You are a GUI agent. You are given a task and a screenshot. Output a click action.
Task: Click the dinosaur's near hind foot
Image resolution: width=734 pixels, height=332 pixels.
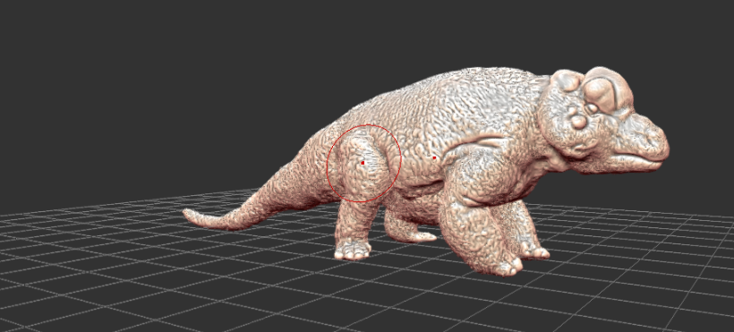pyautogui.click(x=354, y=250)
